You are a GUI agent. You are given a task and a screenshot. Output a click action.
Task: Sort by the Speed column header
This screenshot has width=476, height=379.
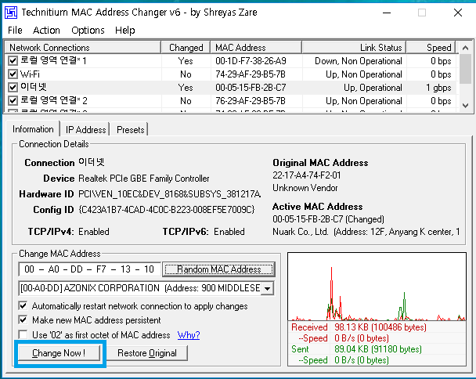pos(431,48)
